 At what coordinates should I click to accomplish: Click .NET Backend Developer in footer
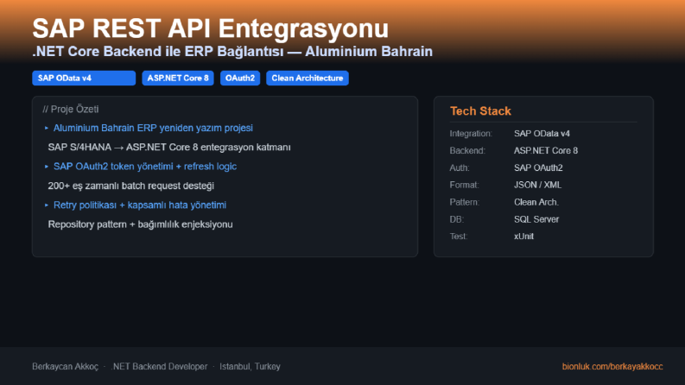click(159, 367)
